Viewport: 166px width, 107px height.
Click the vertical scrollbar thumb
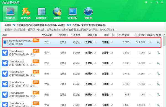click(x=164, y=41)
